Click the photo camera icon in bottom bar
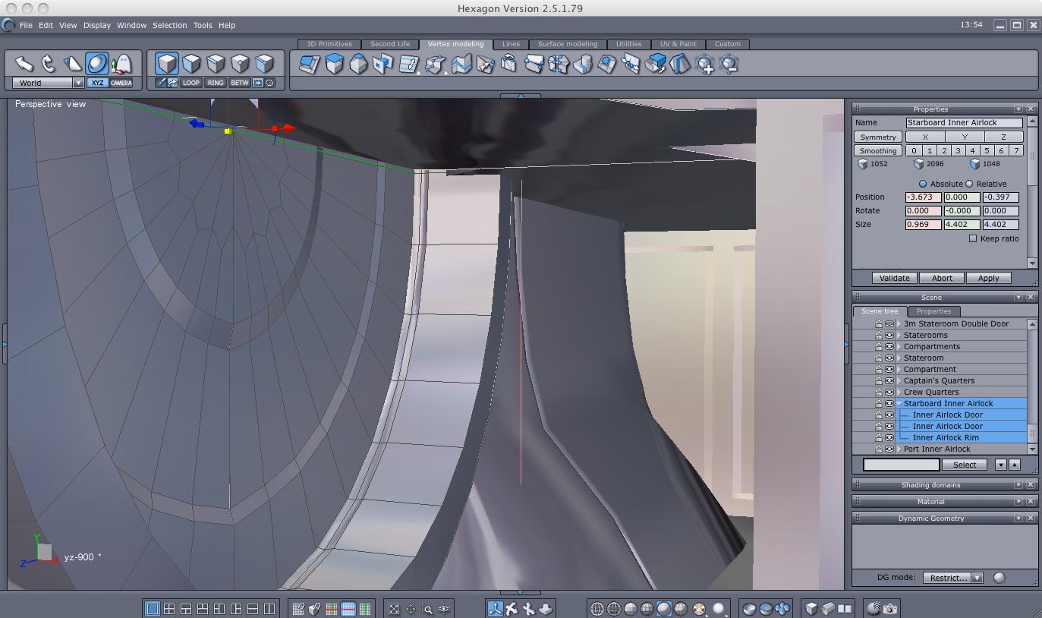Image resolution: width=1042 pixels, height=618 pixels. pos(890,608)
